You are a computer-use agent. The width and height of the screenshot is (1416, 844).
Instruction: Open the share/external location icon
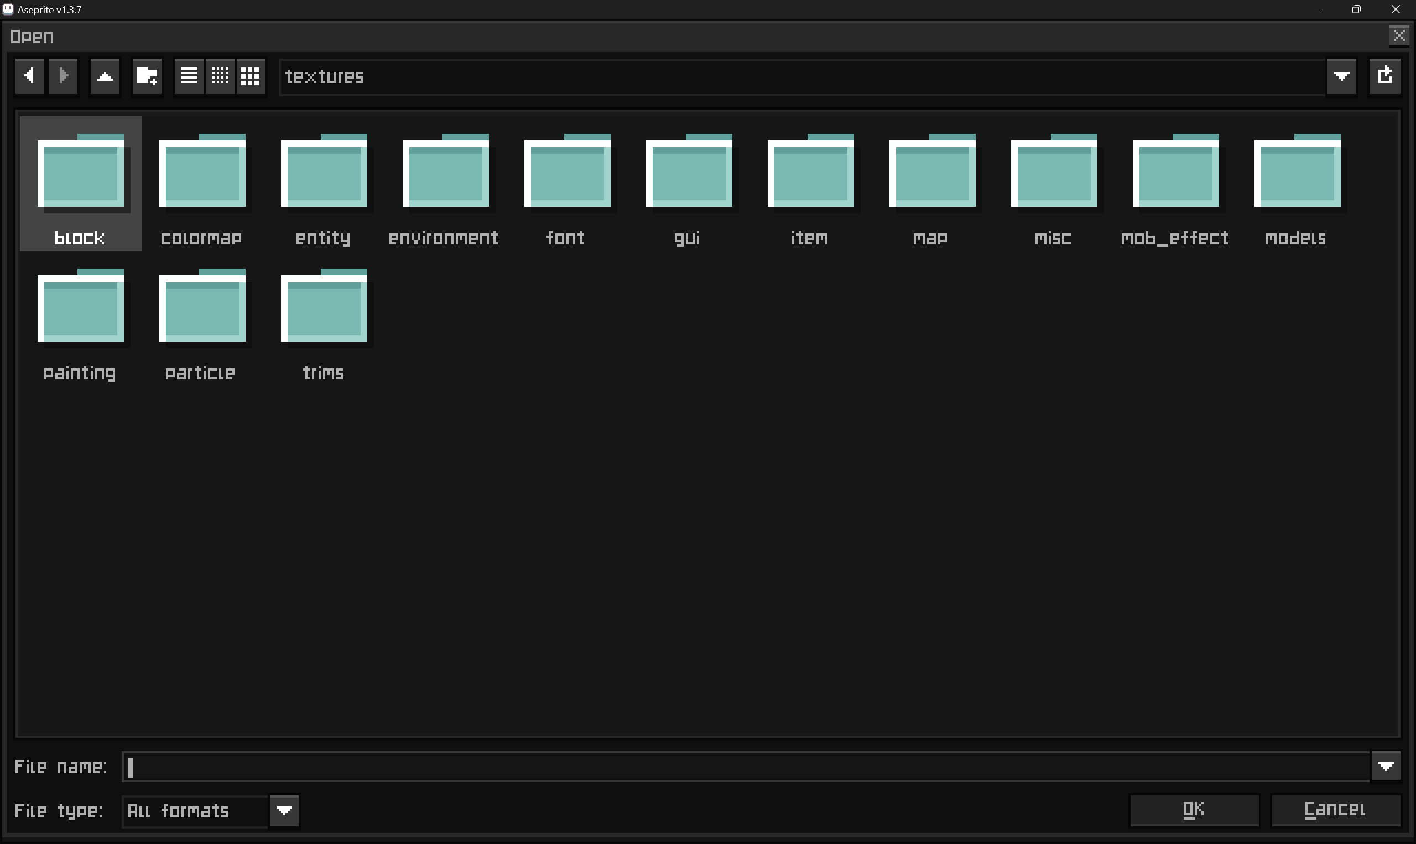(1384, 76)
